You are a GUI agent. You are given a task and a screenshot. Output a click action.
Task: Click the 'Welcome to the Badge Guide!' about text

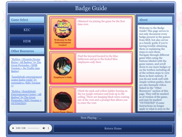155,68
